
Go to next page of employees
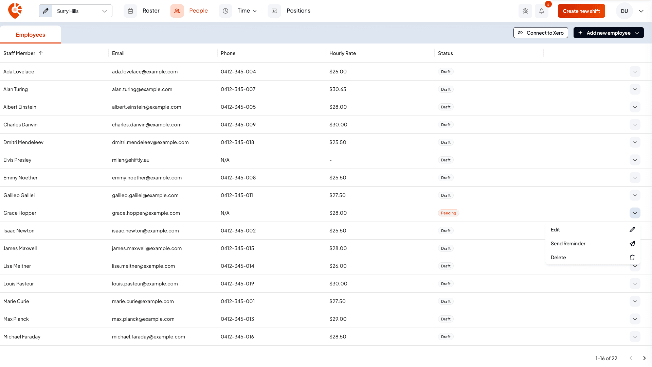coord(644,358)
